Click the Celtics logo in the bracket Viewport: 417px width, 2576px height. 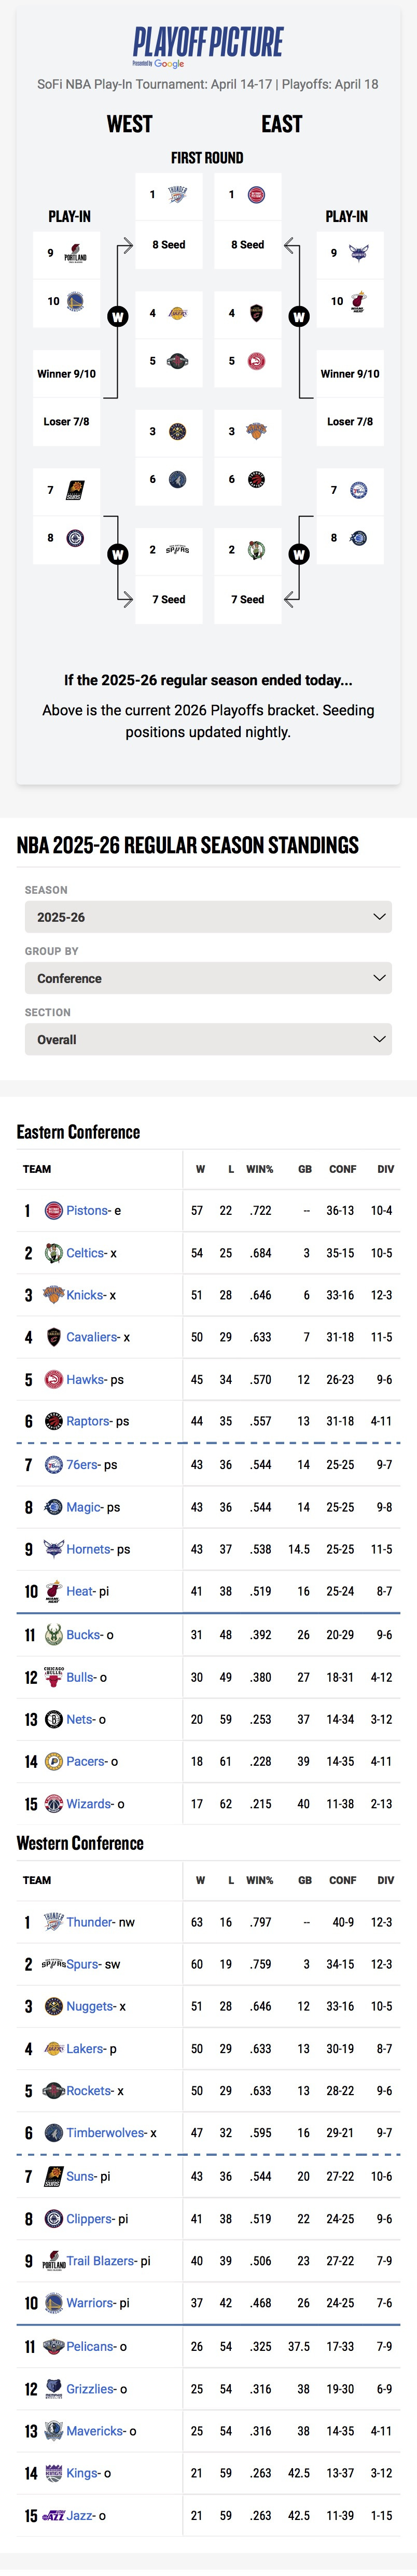(x=256, y=549)
